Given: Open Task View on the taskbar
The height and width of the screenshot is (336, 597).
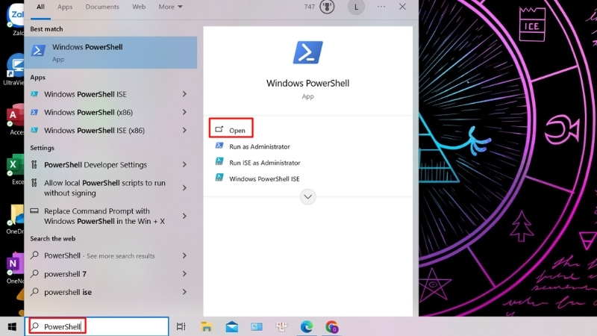Looking at the screenshot, I should (x=181, y=326).
